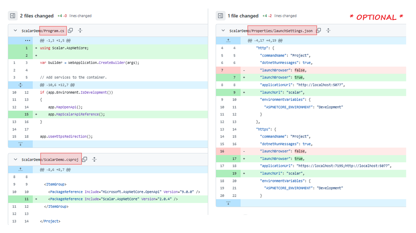Collapse the Program.cs file diff
The width and height of the screenshot is (416, 233).
pos(15,31)
